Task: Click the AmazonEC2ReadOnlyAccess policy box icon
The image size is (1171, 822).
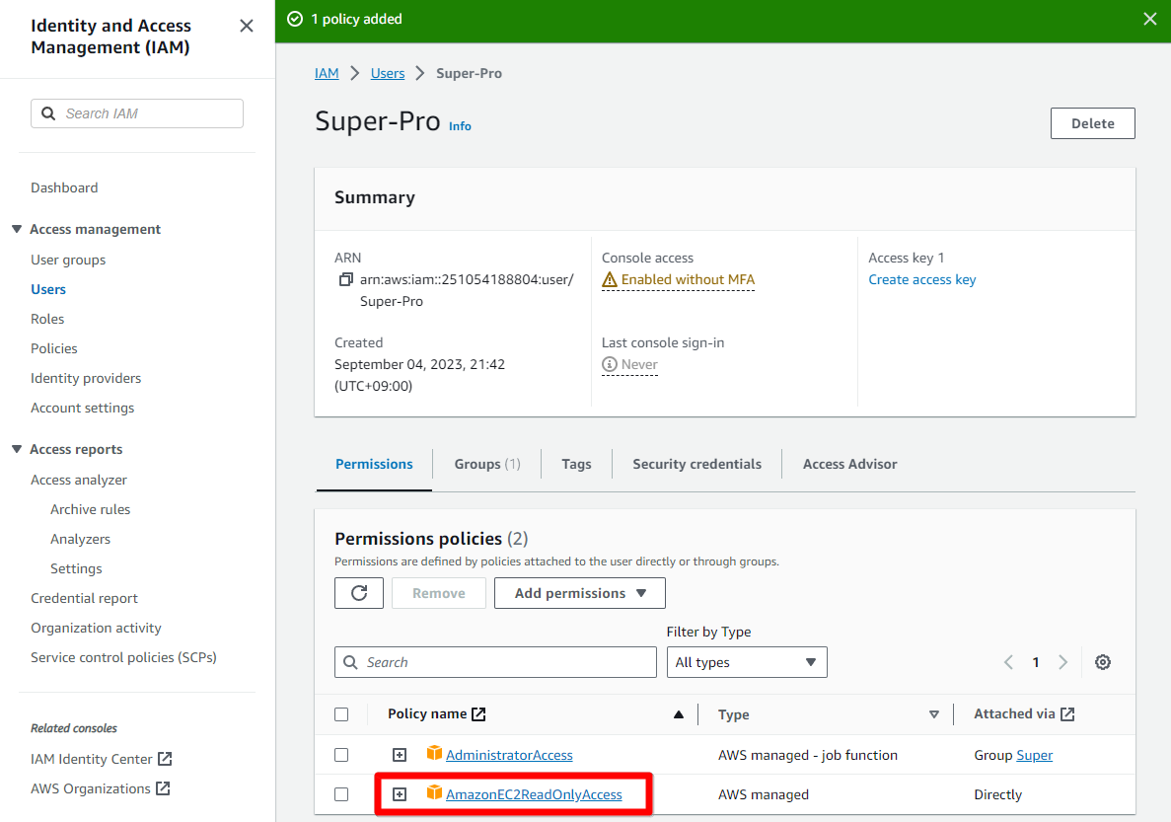Action: pos(434,792)
